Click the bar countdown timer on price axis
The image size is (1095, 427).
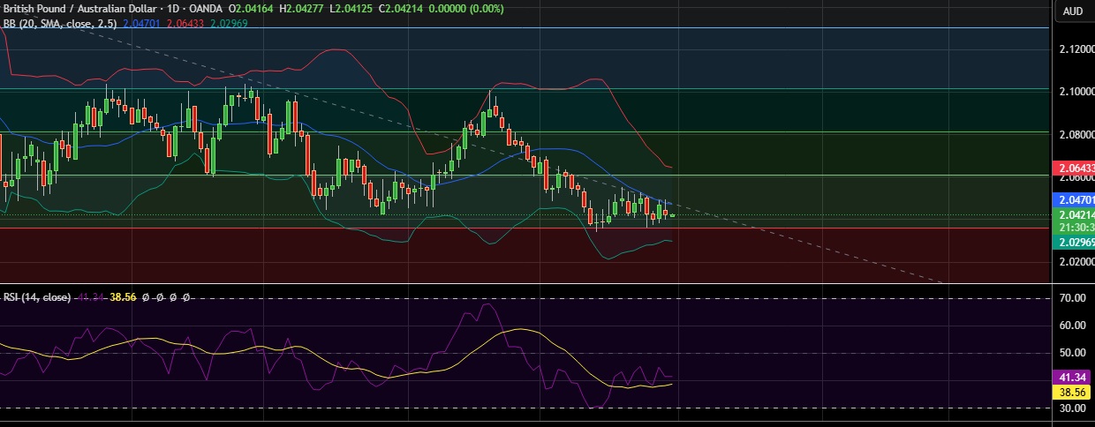pyautogui.click(x=1076, y=227)
